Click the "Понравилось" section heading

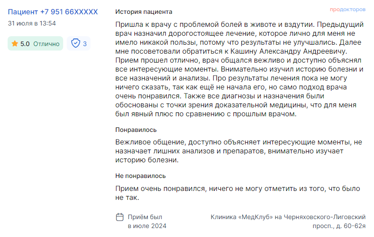[136, 130]
